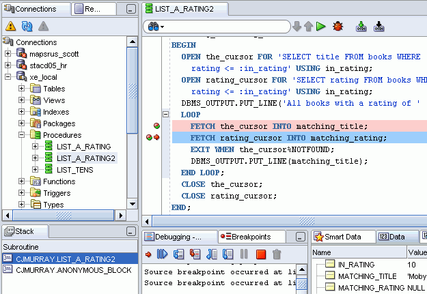Click the Compile for Debug icon
This screenshot has height=294, width=427.
379,27
